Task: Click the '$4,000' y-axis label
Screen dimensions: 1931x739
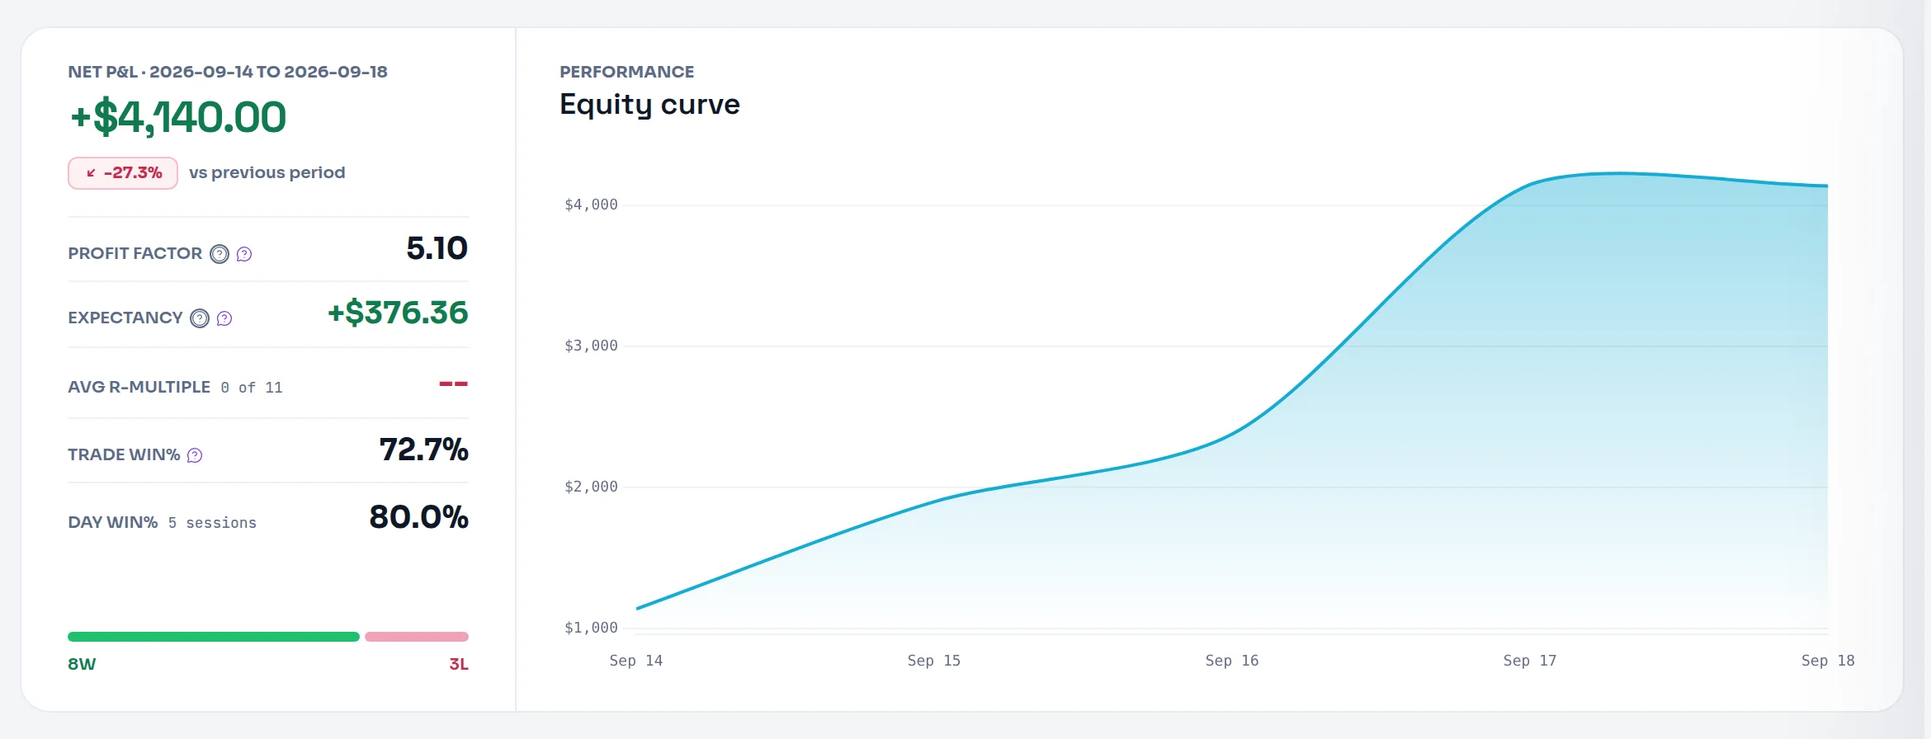Action: (x=591, y=205)
